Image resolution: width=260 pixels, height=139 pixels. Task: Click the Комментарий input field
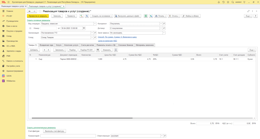click(x=68, y=136)
